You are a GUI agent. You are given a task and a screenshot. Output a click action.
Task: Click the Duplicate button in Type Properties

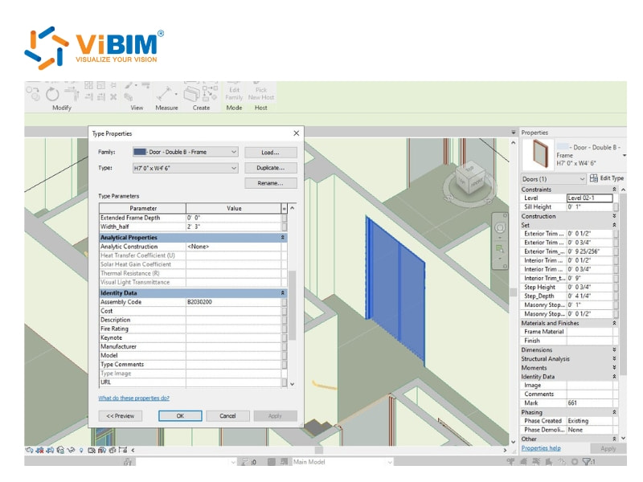click(x=269, y=169)
